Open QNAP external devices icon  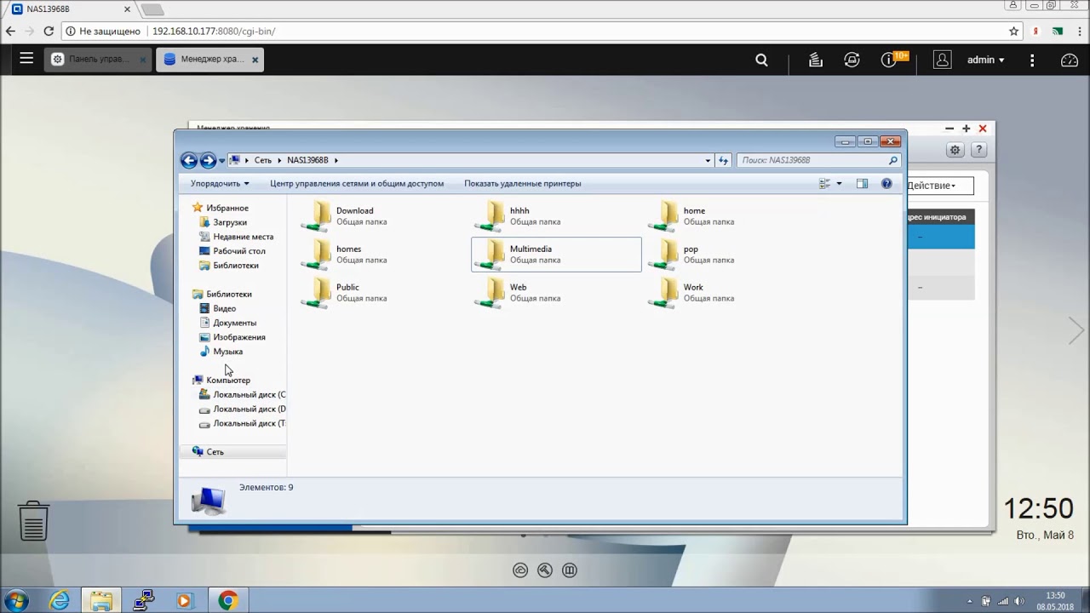[x=852, y=60]
